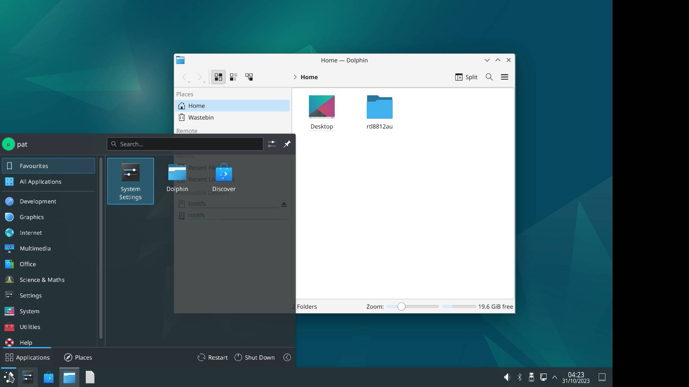Image resolution: width=689 pixels, height=387 pixels.
Task: Open System Settings from favourites
Action: click(130, 181)
